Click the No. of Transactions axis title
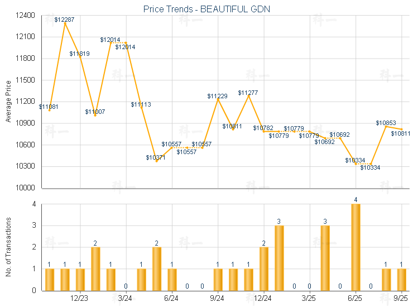Image resolution: width=413 pixels, height=307 pixels. 8,247
